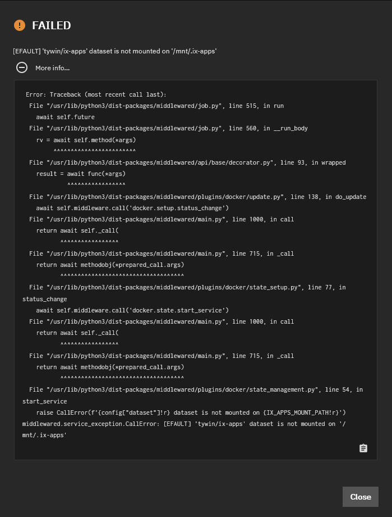
Task: Click the 'docker.setup.status_change' call line
Action: coord(132,208)
